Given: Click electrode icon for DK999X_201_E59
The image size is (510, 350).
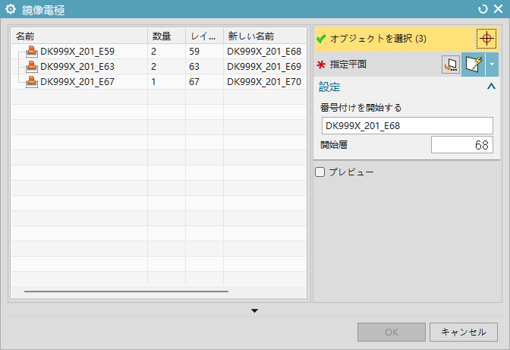Looking at the screenshot, I should point(32,52).
